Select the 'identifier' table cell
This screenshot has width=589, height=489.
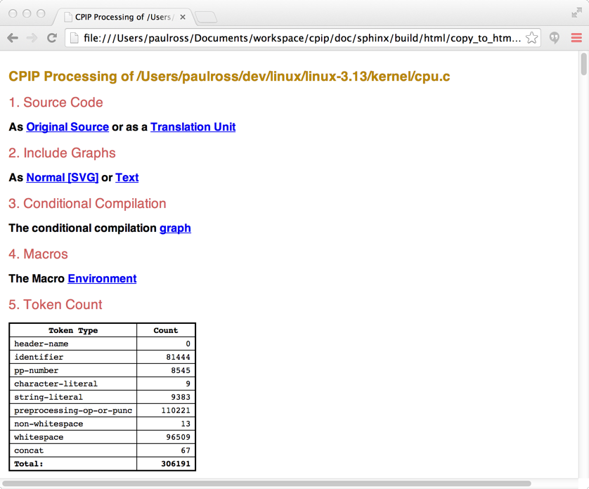click(73, 357)
